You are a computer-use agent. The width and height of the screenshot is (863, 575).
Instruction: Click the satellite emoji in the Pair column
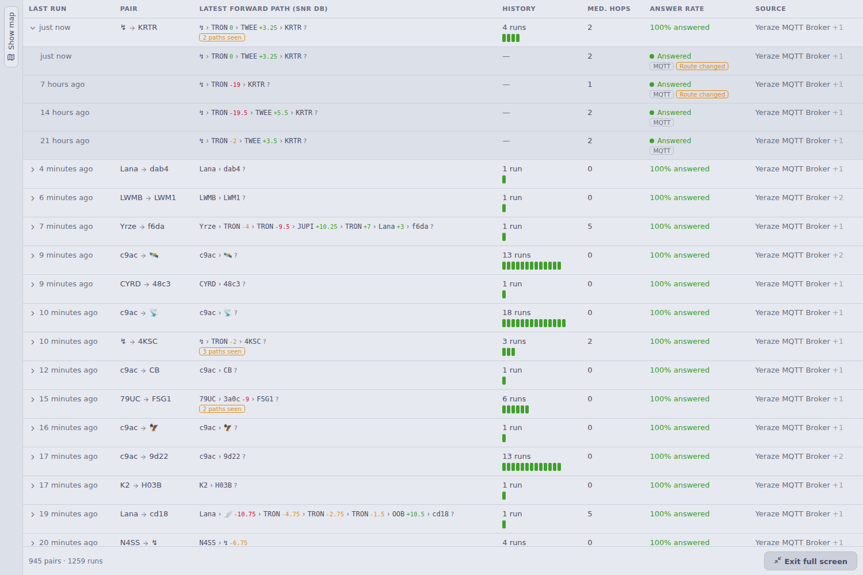pos(154,255)
